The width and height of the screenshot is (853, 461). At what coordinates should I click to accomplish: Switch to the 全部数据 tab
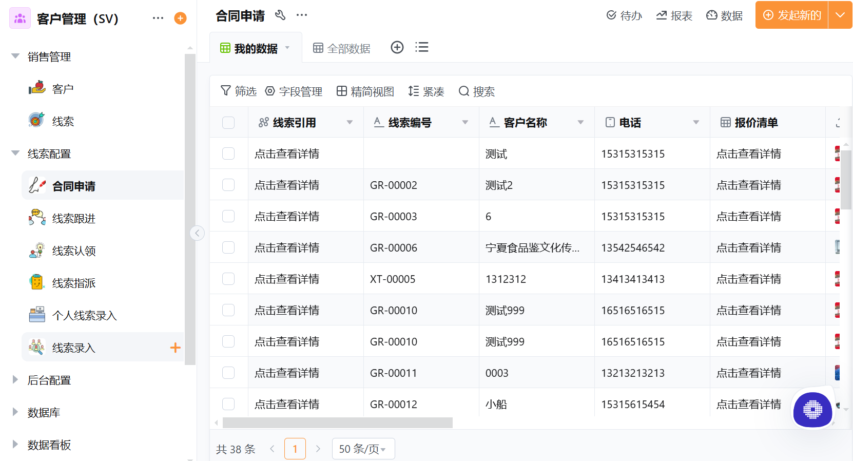click(342, 48)
